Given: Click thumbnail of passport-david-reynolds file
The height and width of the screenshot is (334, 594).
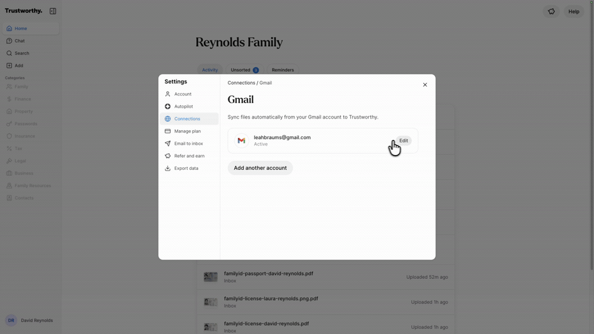Looking at the screenshot, I should pyautogui.click(x=210, y=277).
